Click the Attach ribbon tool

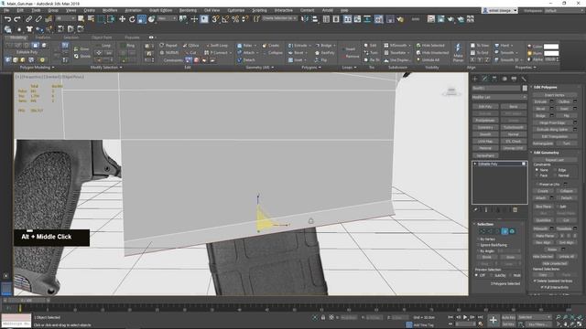click(246, 53)
